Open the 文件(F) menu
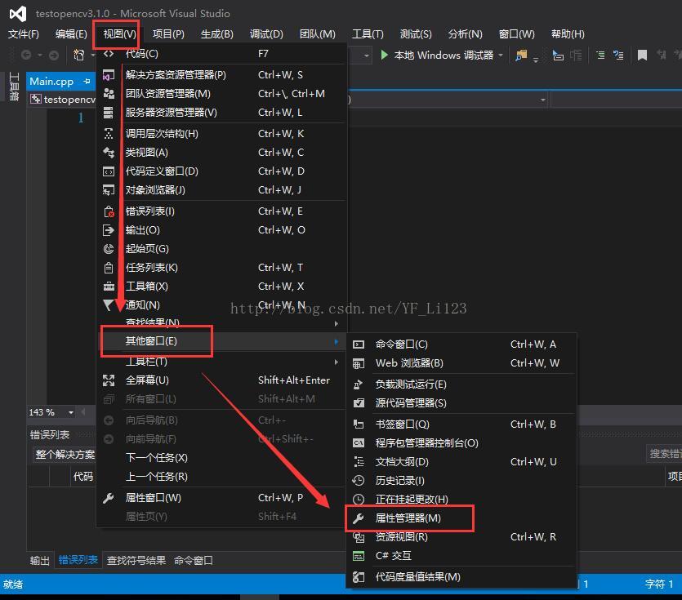The image size is (682, 600). pos(24,34)
